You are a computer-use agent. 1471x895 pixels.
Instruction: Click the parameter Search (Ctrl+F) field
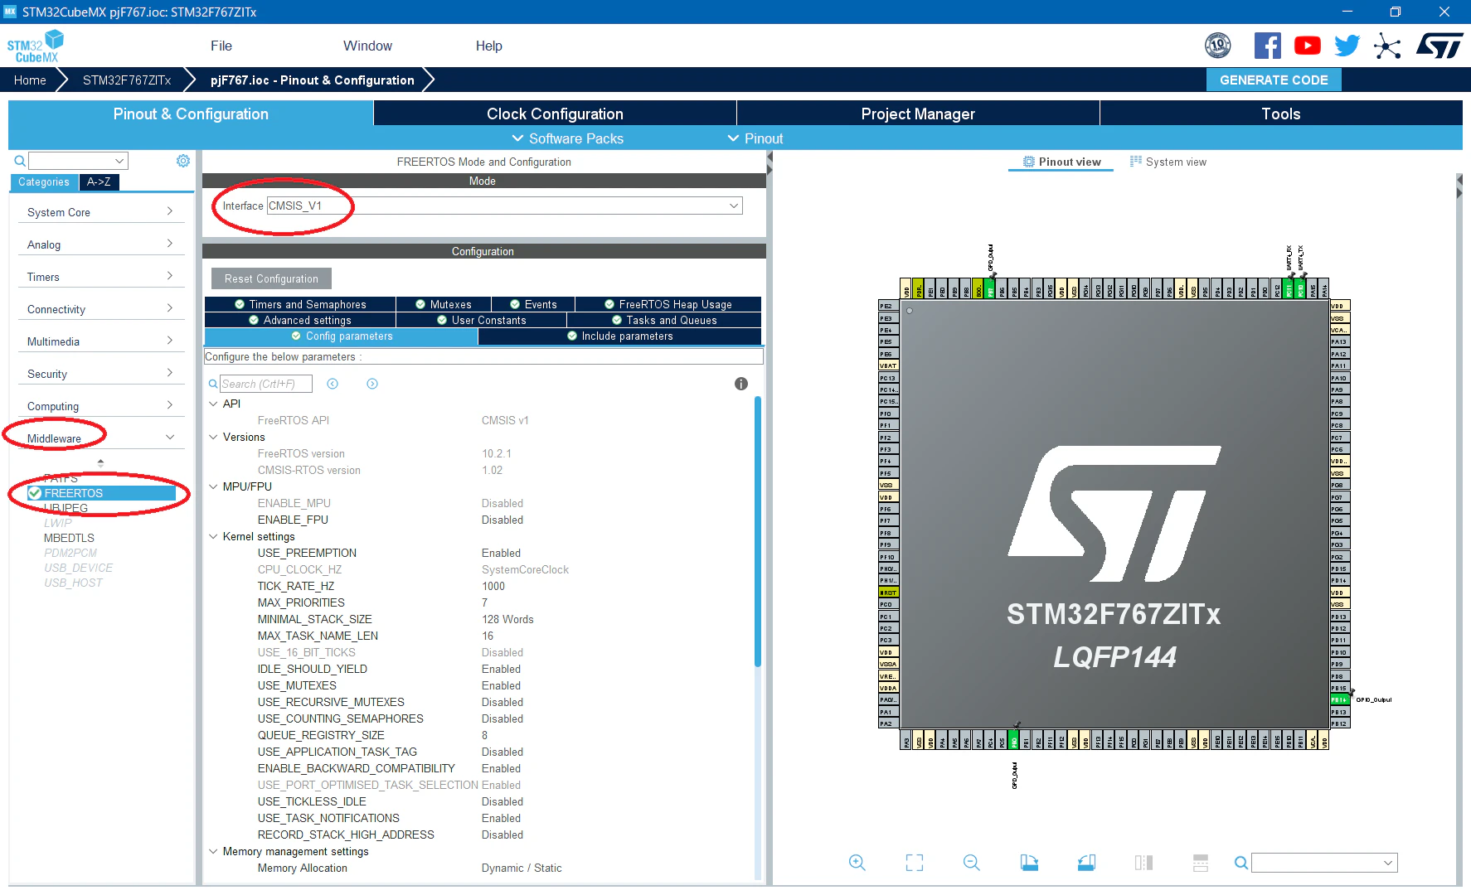265,384
